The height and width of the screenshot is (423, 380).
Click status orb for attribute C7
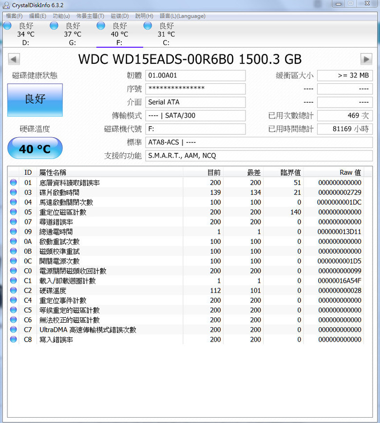point(13,330)
